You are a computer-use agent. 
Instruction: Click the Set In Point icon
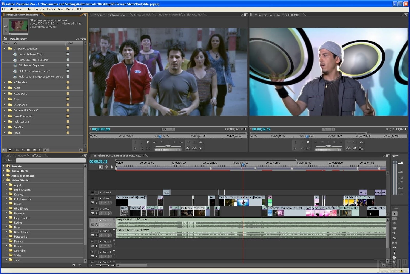click(x=135, y=142)
